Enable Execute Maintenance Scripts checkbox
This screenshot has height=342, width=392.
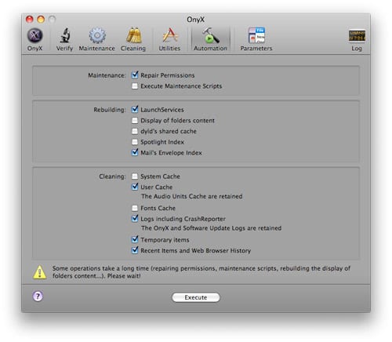point(135,85)
